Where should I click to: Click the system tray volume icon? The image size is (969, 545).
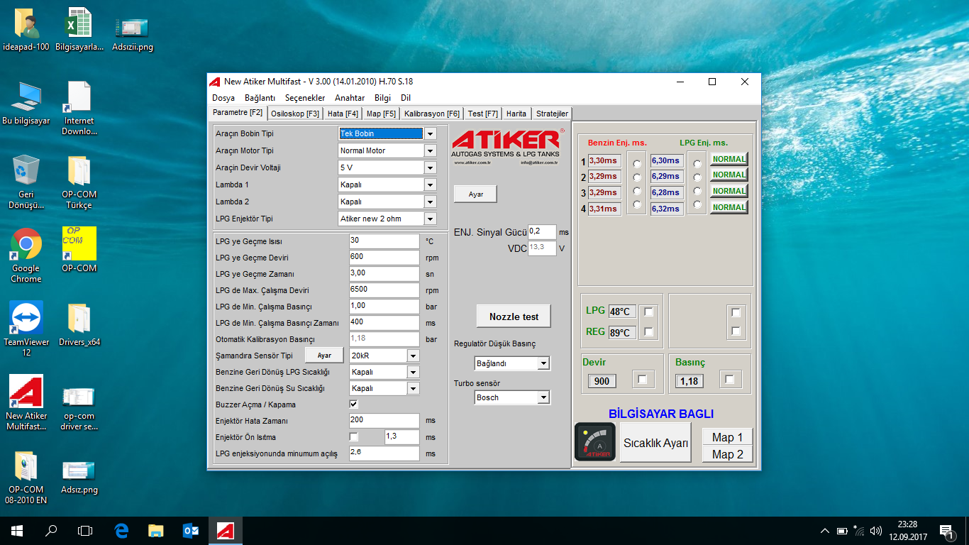877,531
